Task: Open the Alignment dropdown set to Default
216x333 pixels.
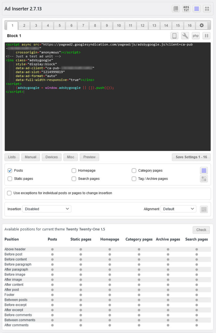Action: tap(178, 209)
